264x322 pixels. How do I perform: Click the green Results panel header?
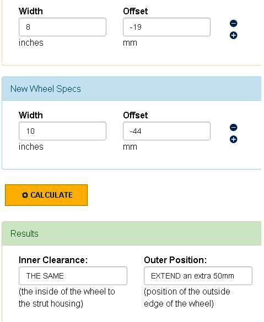pyautogui.click(x=132, y=233)
